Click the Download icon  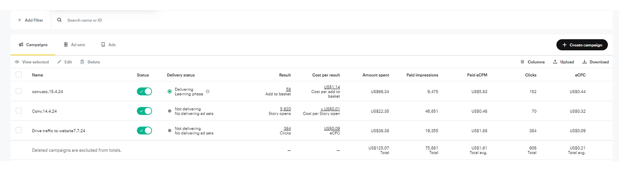585,62
